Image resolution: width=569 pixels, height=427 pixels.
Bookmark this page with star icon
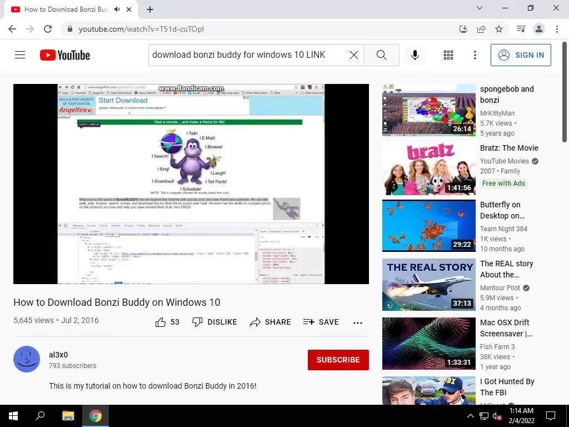(x=499, y=29)
